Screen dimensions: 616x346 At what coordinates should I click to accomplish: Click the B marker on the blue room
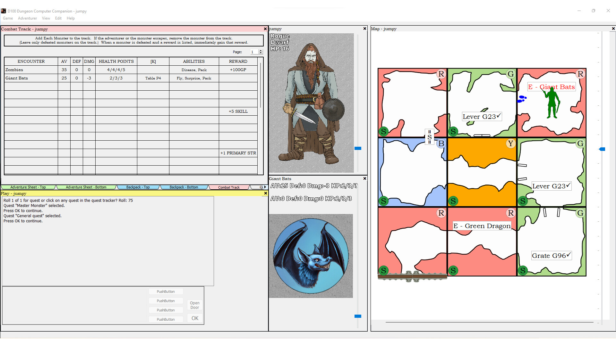tap(441, 144)
